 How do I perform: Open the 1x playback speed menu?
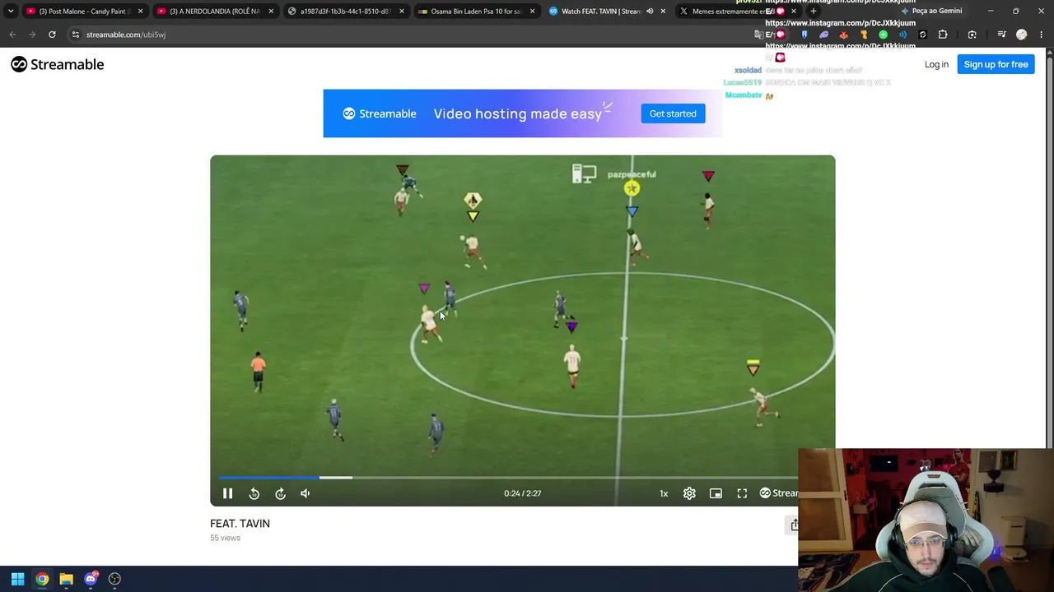664,493
